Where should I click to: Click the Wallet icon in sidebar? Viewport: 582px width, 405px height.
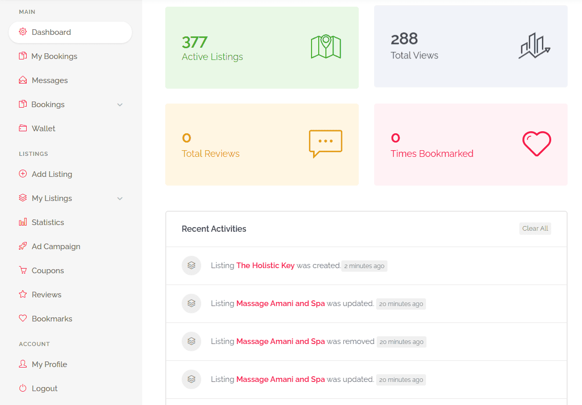point(23,128)
